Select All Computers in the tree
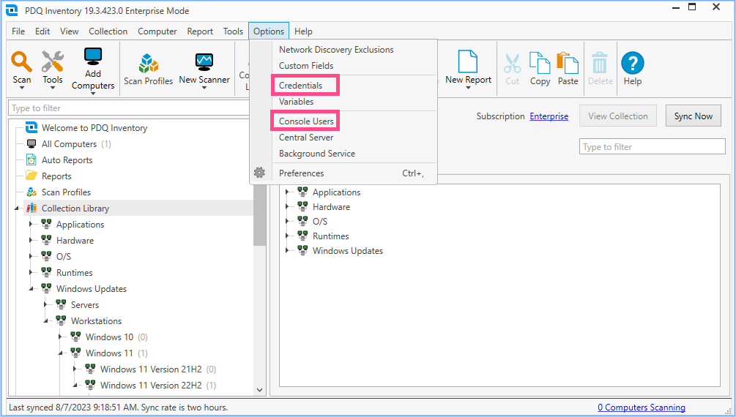736x417 pixels. coord(69,144)
